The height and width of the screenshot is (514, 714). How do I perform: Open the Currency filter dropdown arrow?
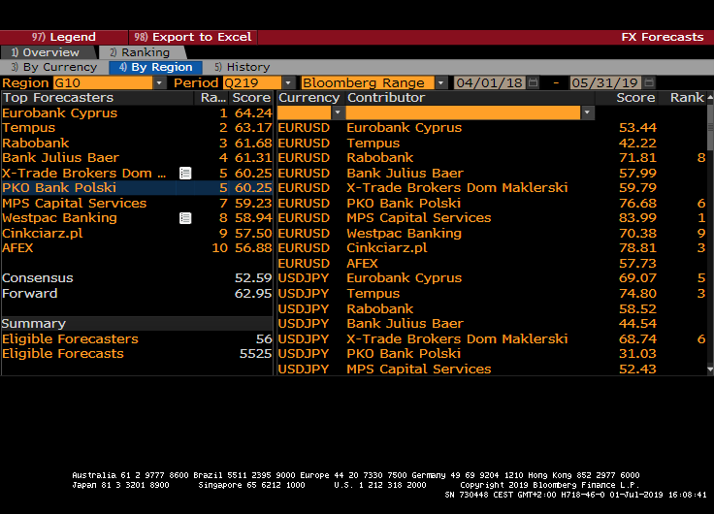[x=338, y=113]
